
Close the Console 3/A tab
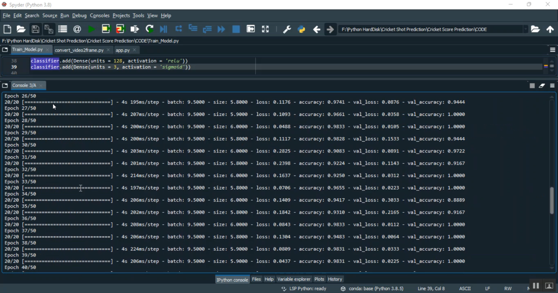(x=41, y=85)
